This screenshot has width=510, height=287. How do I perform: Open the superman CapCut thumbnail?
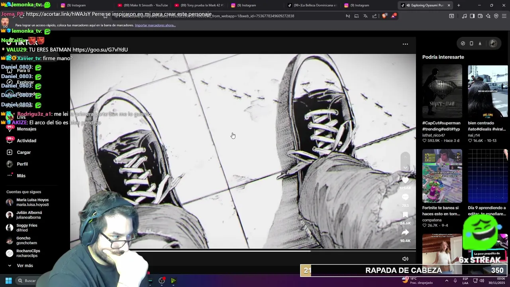pos(442,91)
